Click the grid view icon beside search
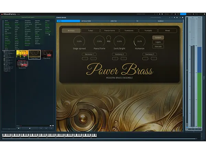This screenshot has height=154, width=206. [50, 126]
